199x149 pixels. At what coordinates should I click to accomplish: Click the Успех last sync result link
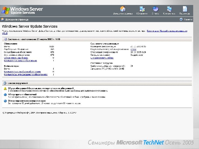pyautogui.click(x=133, y=49)
